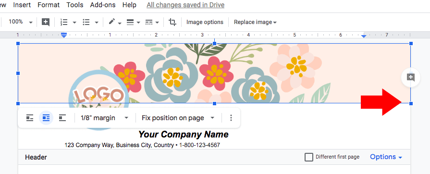Image resolution: width=430 pixels, height=174 pixels.
Task: Click 'All changes saved in Drive' link
Action: [x=185, y=5]
